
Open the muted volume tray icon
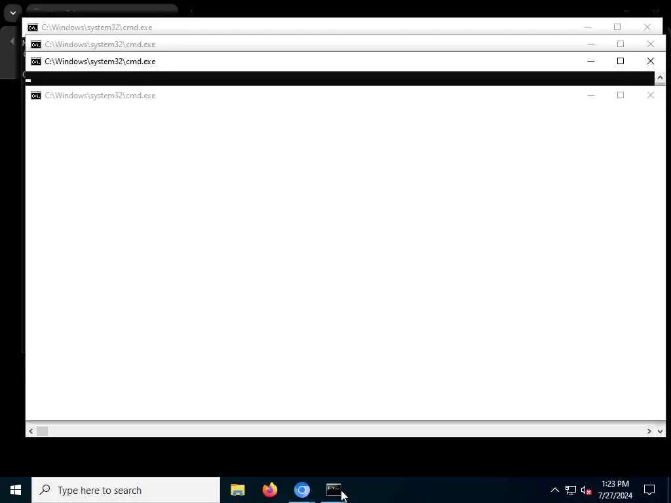[586, 490]
